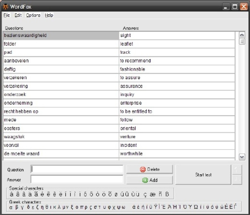Minimize the WordFox window
Screen dimensions: 250x215
click(x=226, y=7)
